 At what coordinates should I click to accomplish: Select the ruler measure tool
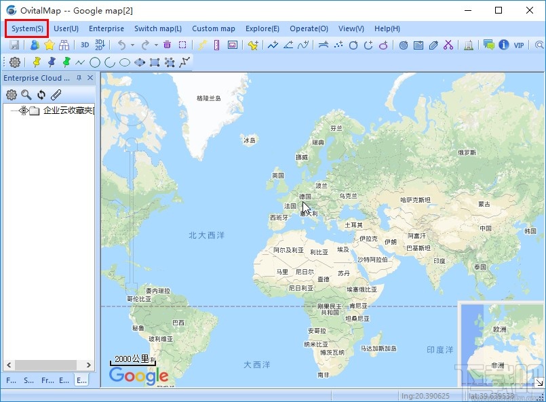(216, 45)
